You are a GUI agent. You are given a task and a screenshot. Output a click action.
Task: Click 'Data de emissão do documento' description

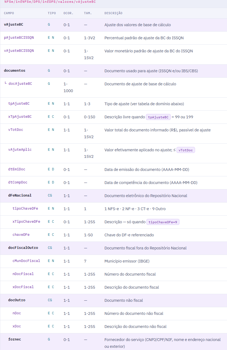[x=147, y=170]
